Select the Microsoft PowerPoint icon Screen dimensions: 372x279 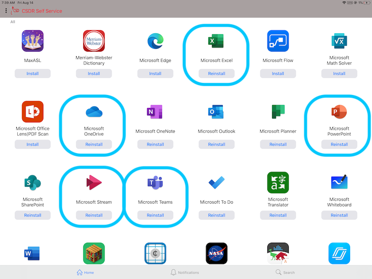pos(339,112)
